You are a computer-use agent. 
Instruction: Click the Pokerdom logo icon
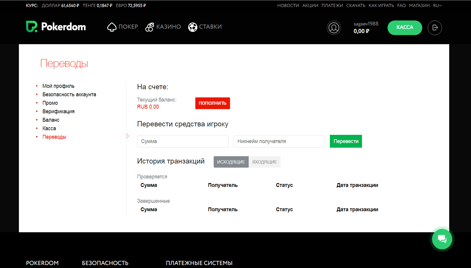point(31,27)
